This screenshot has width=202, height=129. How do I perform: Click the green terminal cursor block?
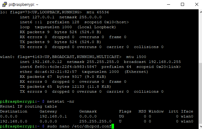(x=113, y=126)
